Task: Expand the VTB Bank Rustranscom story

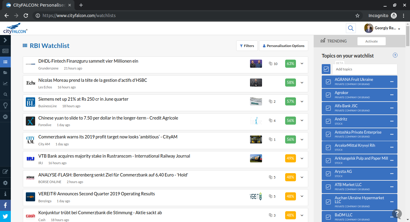Action: [x=302, y=158]
